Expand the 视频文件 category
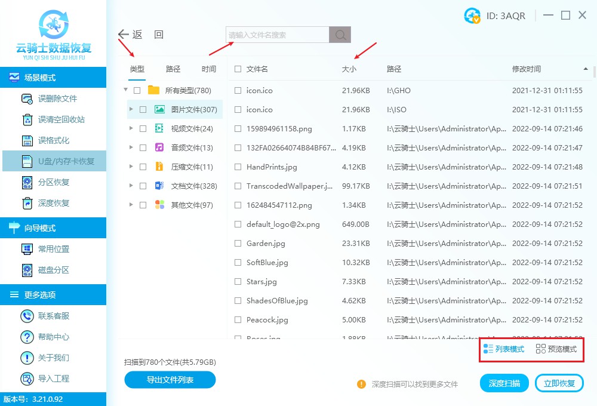The image size is (597, 406). [x=131, y=128]
